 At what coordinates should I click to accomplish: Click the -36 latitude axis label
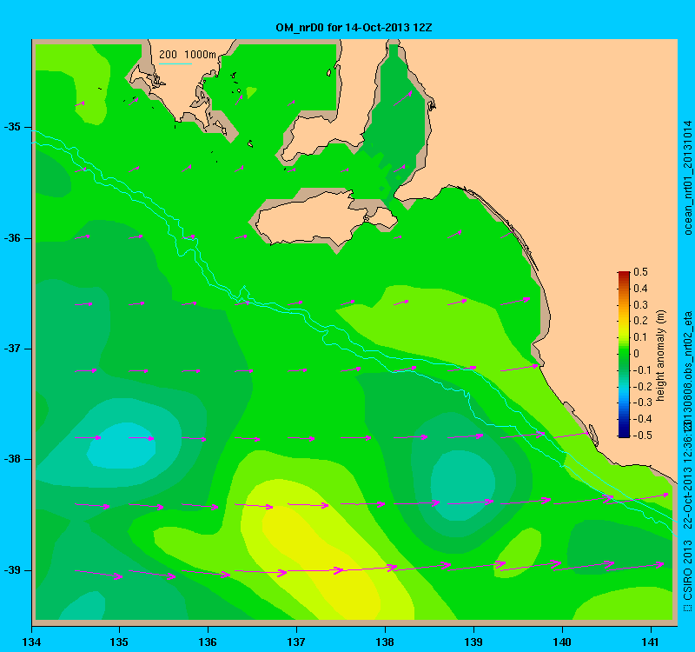tap(12, 238)
